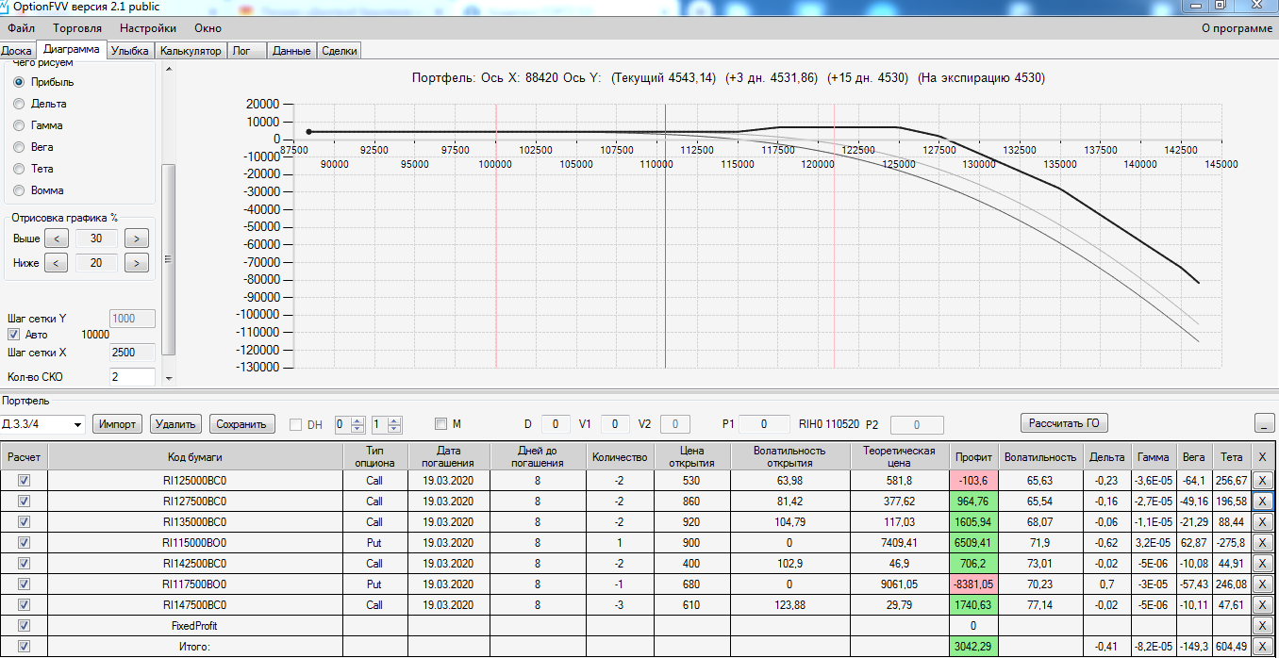
Task: Select the Вега radio button
Action: click(19, 147)
